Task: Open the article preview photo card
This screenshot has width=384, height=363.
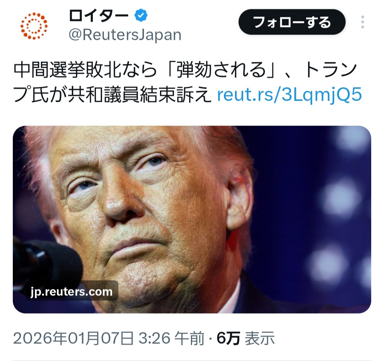Action: point(192,219)
